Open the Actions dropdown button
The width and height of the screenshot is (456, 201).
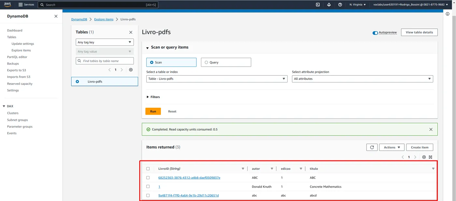(392, 147)
